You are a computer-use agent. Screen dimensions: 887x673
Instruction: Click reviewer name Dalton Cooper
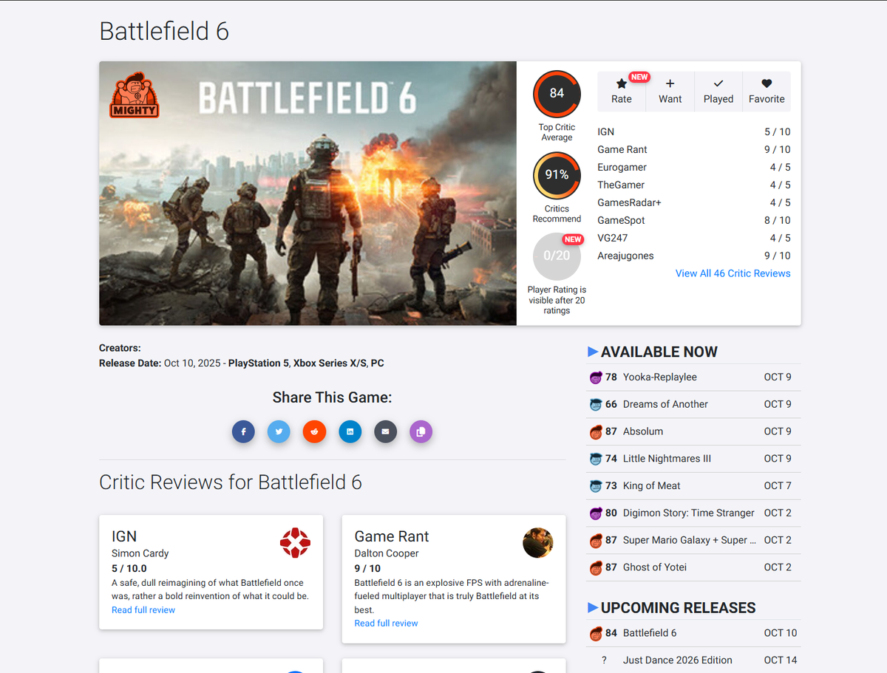[x=387, y=553]
